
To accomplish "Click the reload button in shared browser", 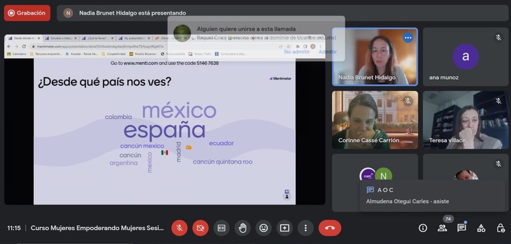I will tap(24, 47).
